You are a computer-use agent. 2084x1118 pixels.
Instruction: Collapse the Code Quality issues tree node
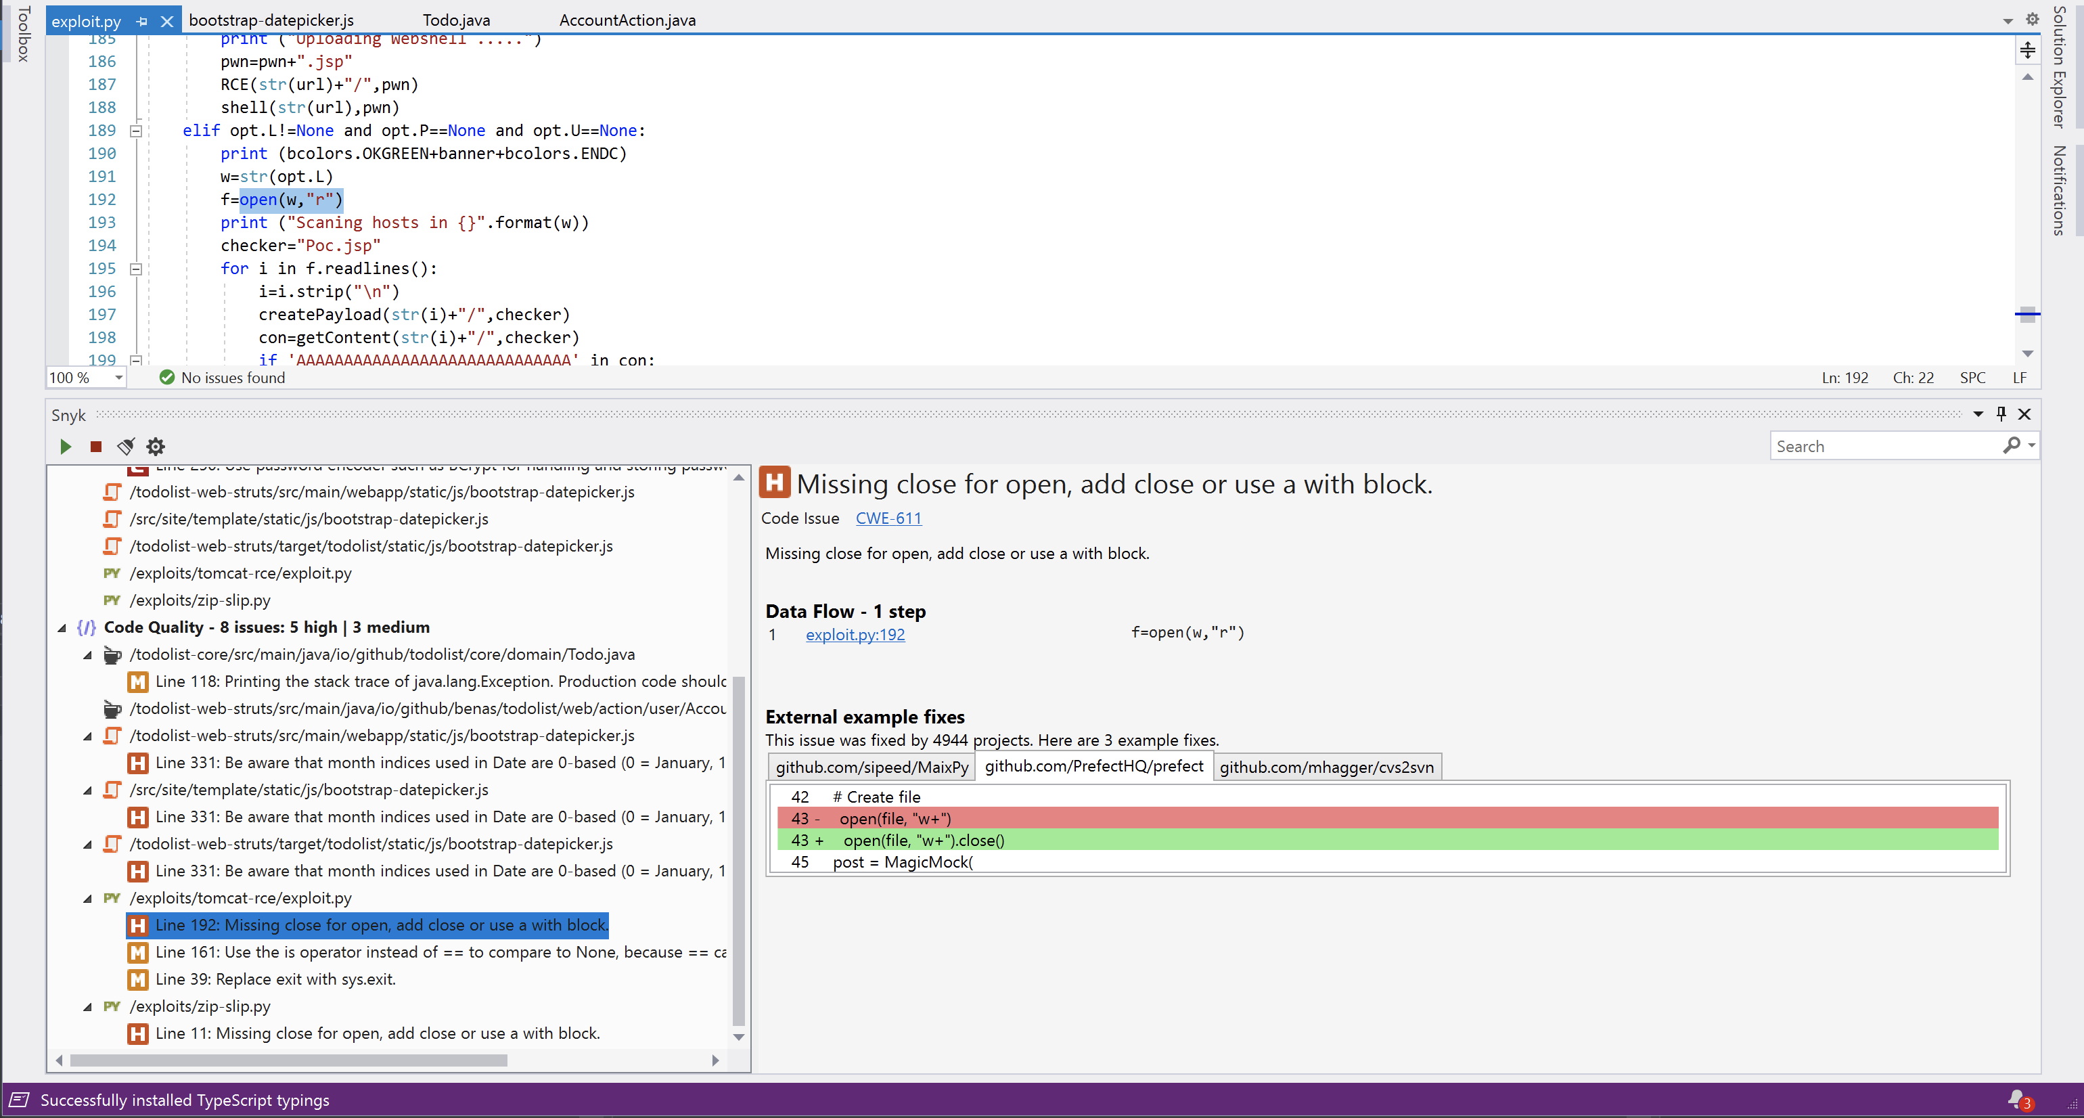(x=62, y=628)
